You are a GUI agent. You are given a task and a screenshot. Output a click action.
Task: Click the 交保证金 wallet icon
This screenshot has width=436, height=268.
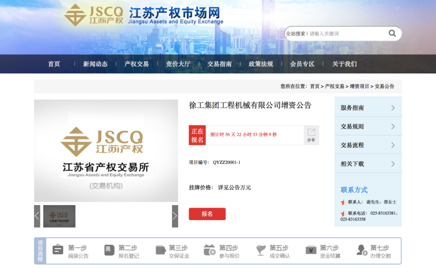[x=160, y=250]
